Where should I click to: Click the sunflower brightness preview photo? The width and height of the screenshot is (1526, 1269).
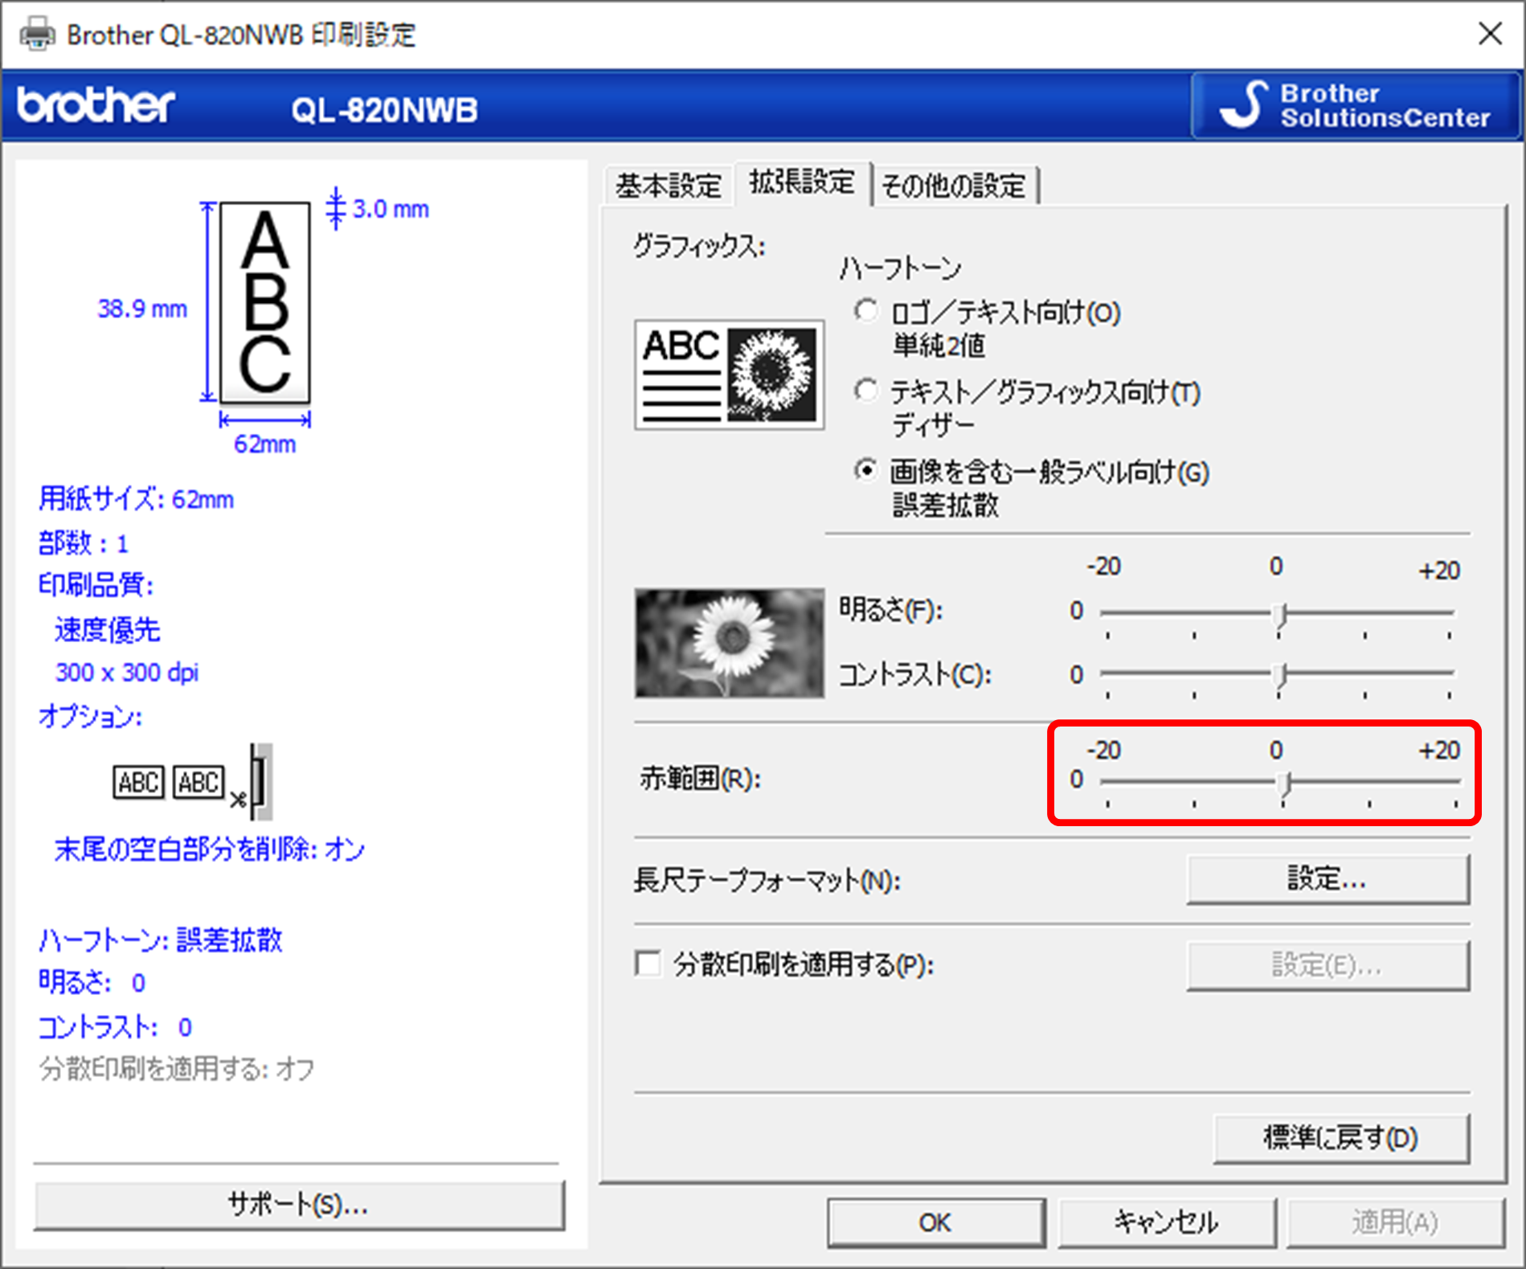(729, 642)
